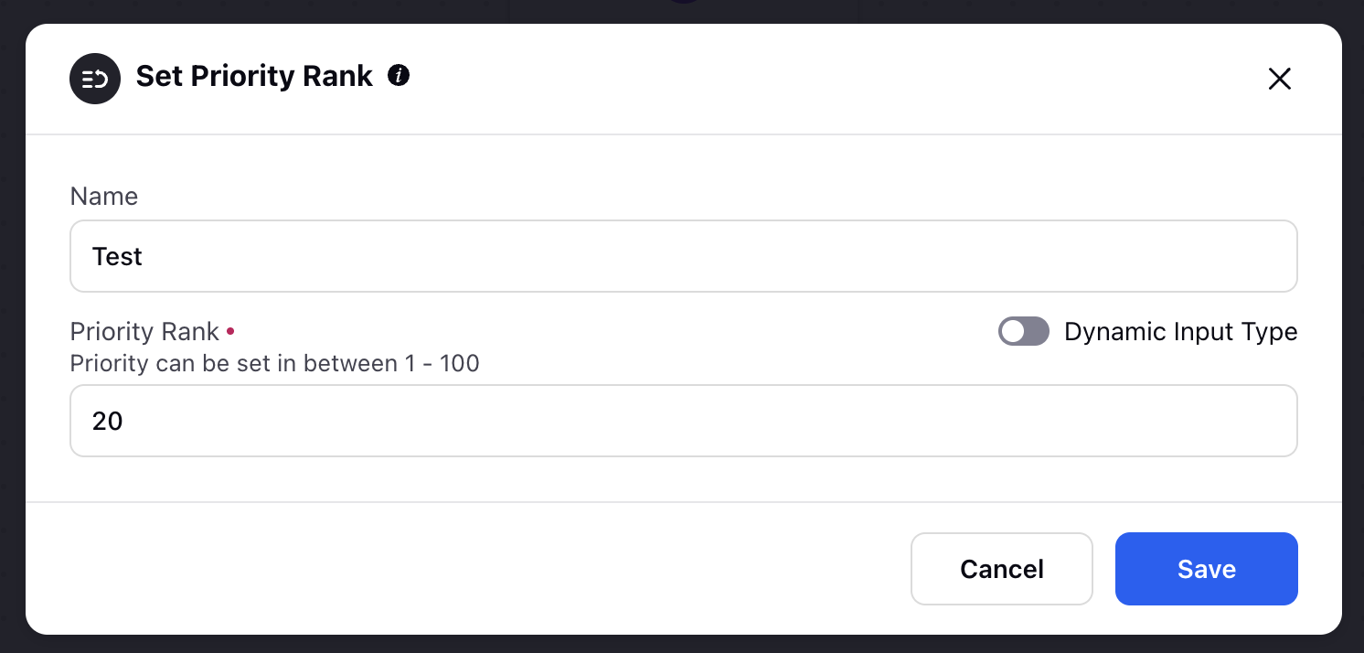
Task: Open the info tooltip icon beside title
Action: (x=399, y=75)
